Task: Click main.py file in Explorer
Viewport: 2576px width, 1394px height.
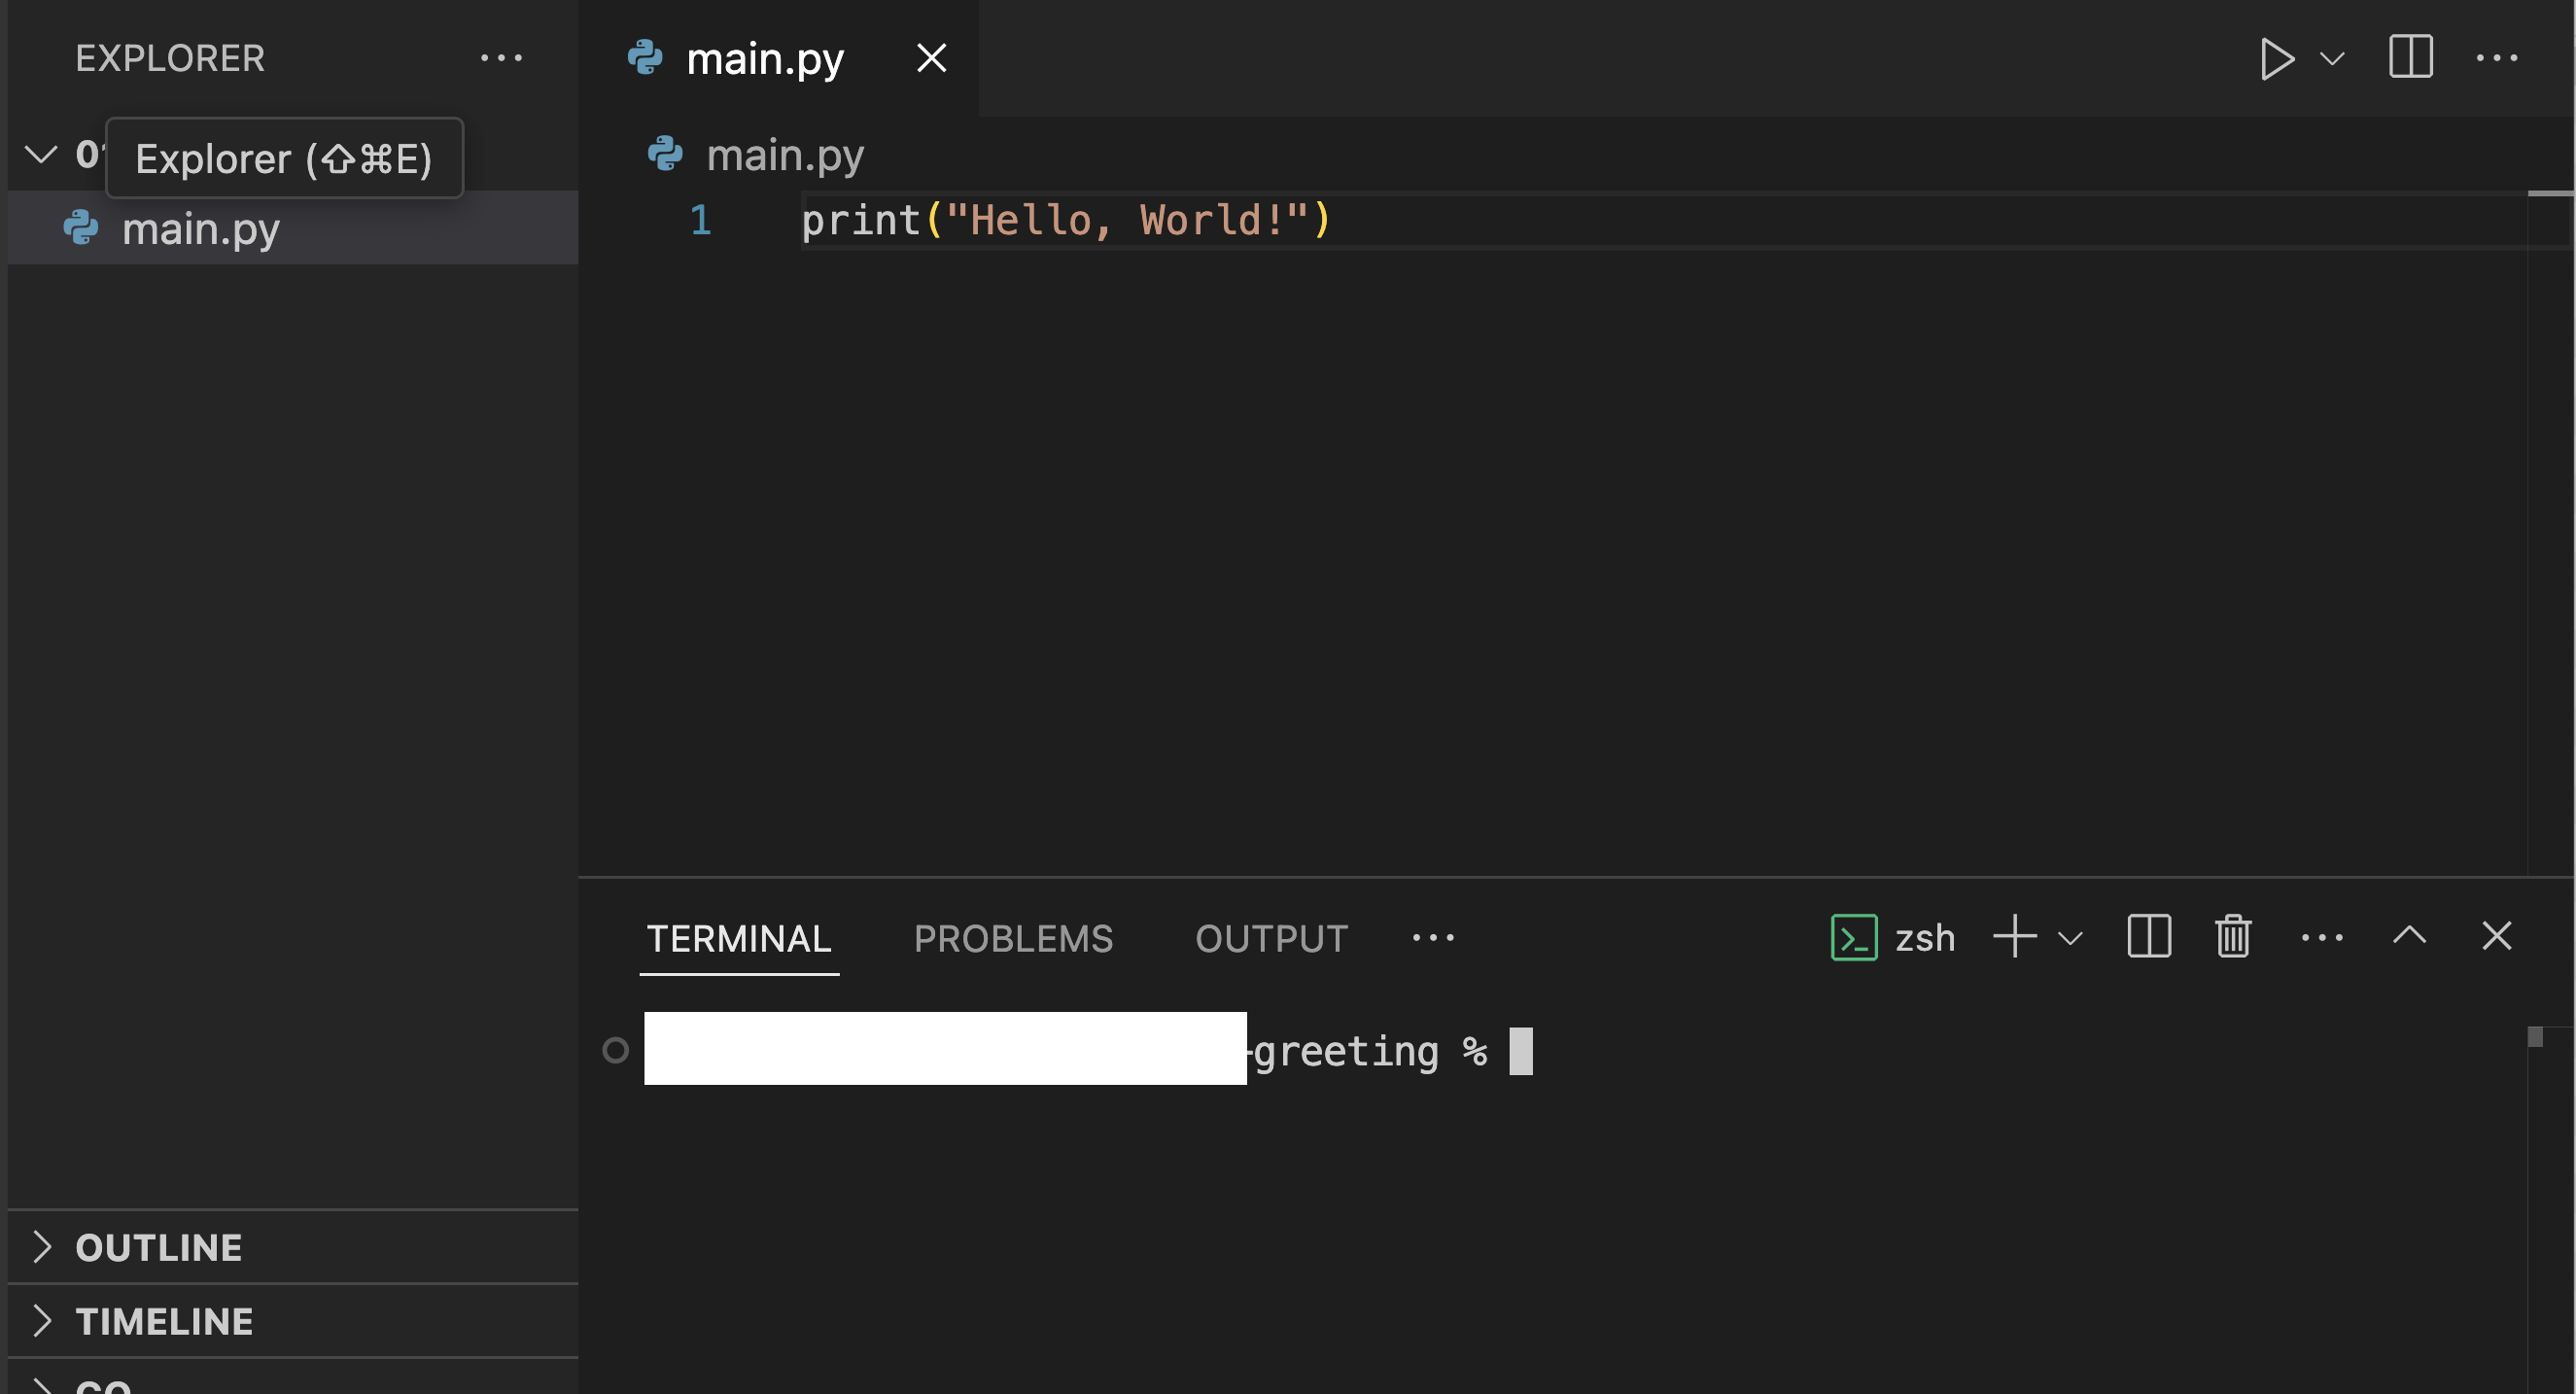Action: (x=201, y=225)
